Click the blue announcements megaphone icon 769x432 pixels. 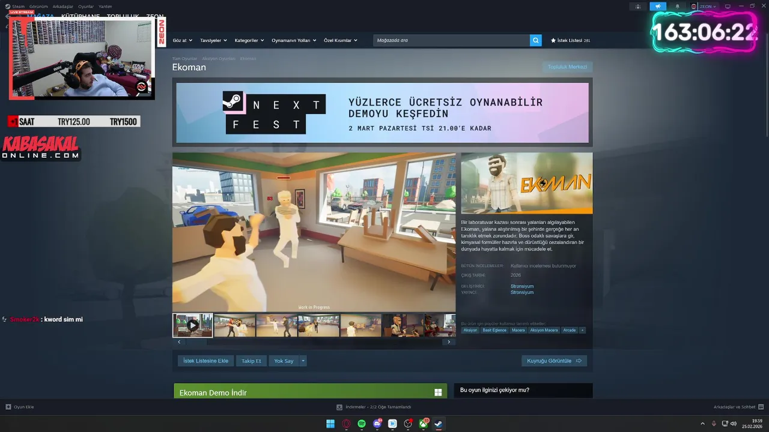pyautogui.click(x=657, y=7)
